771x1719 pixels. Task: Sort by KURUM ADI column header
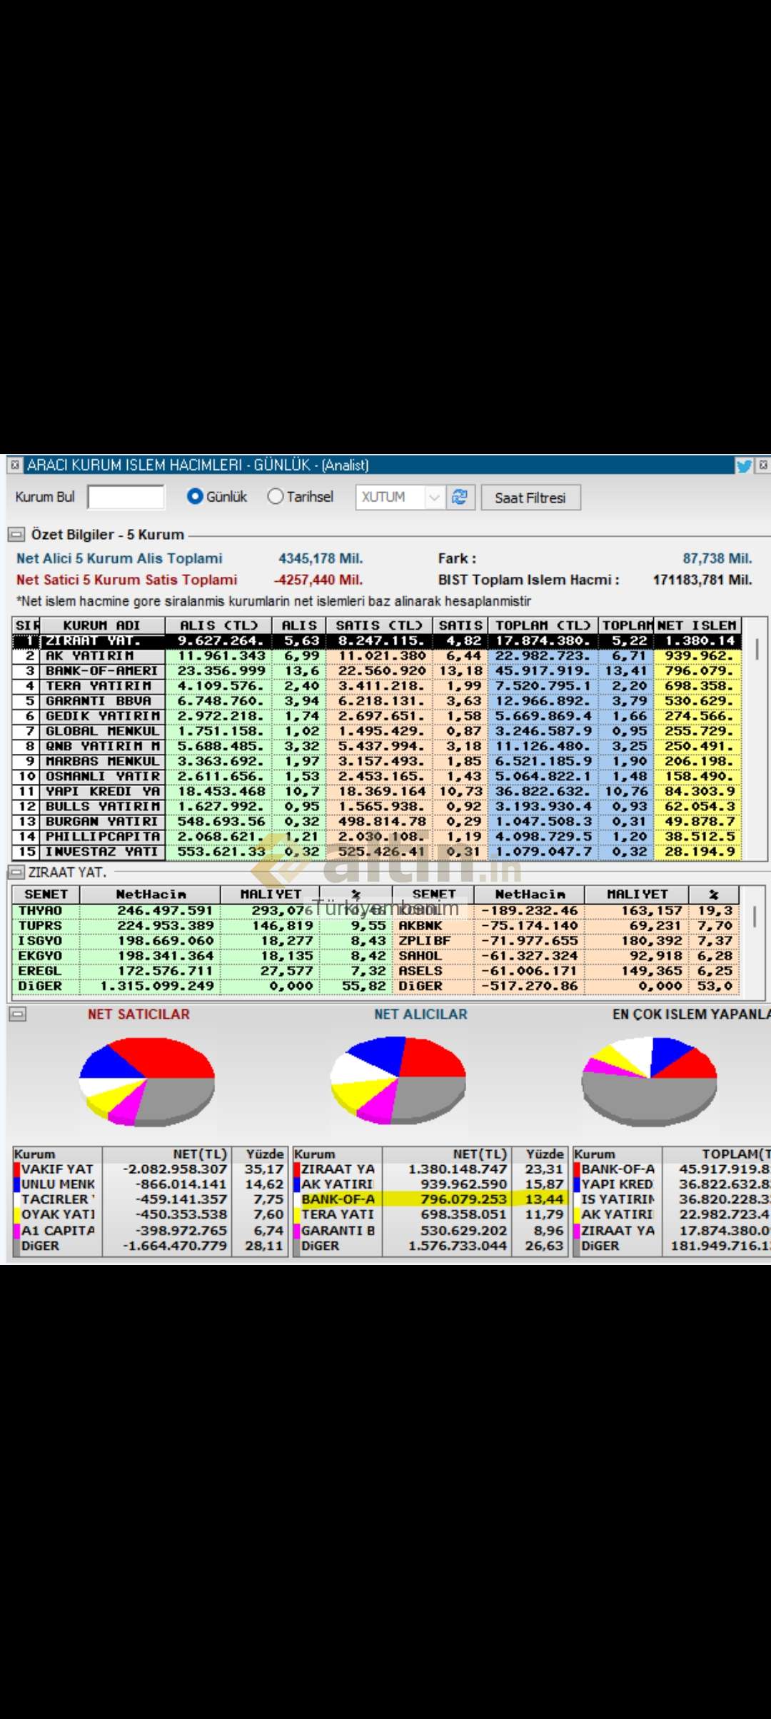pos(102,625)
